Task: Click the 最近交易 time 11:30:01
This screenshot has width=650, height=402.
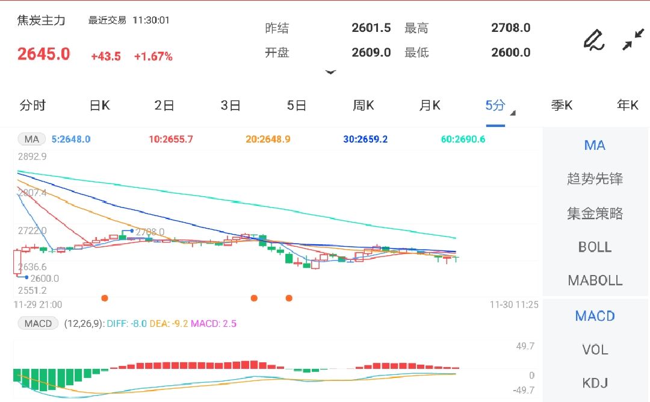Action: pyautogui.click(x=151, y=20)
